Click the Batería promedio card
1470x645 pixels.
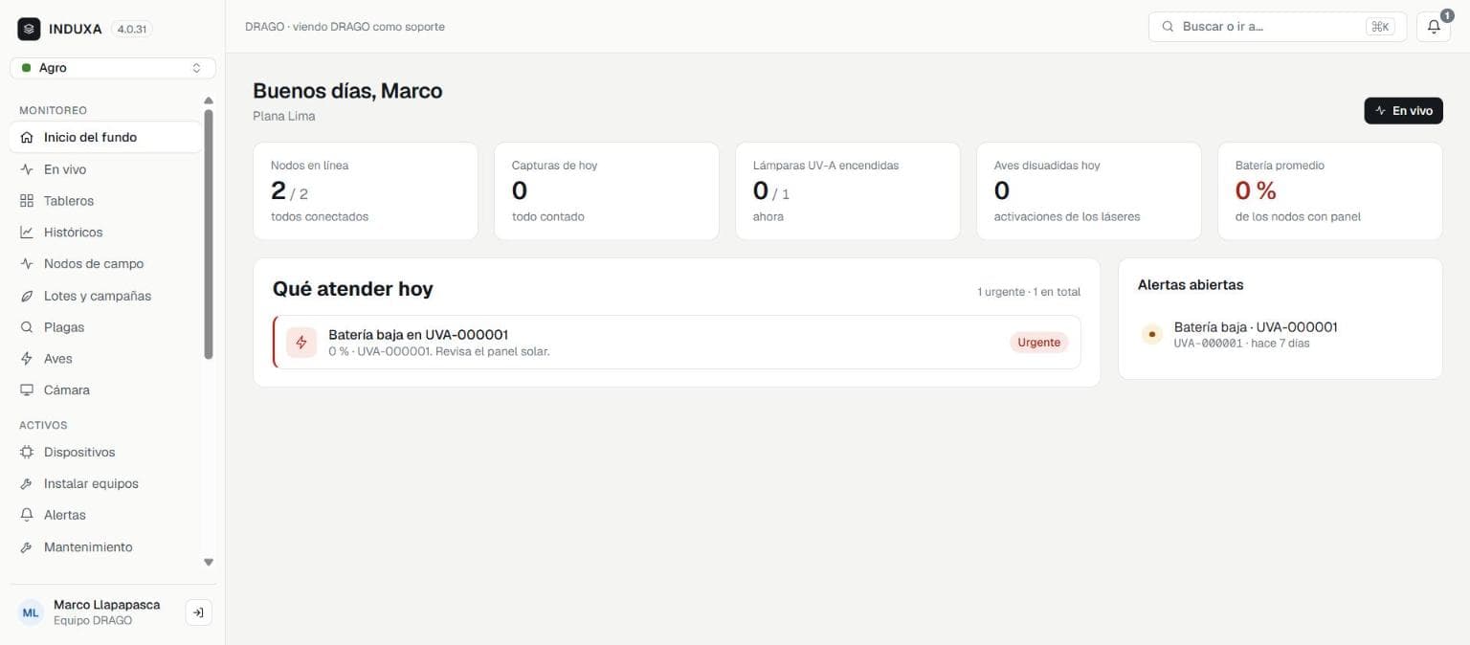(x=1330, y=191)
